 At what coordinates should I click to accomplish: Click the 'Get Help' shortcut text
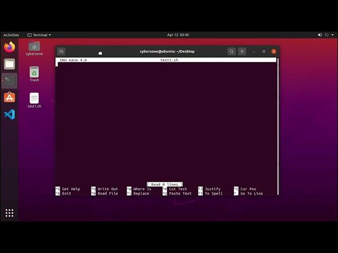pos(71,189)
